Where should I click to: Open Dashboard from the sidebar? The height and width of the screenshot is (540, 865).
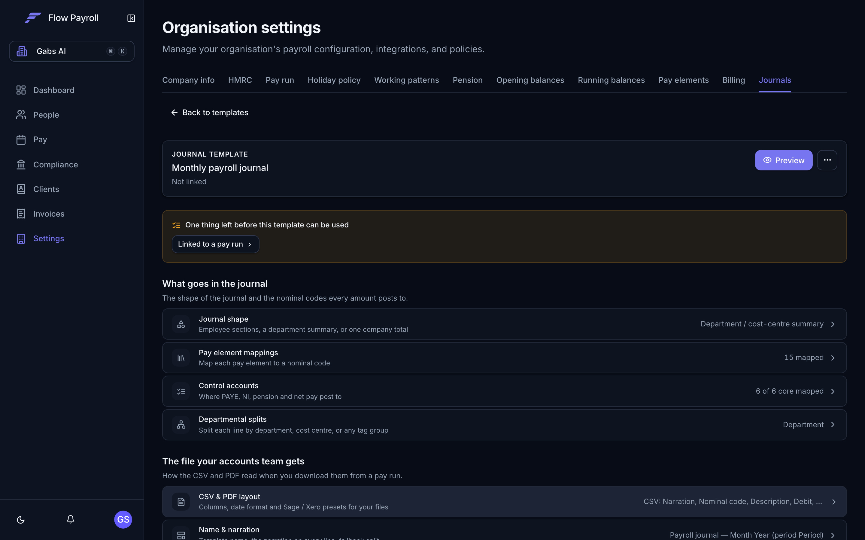tap(54, 90)
